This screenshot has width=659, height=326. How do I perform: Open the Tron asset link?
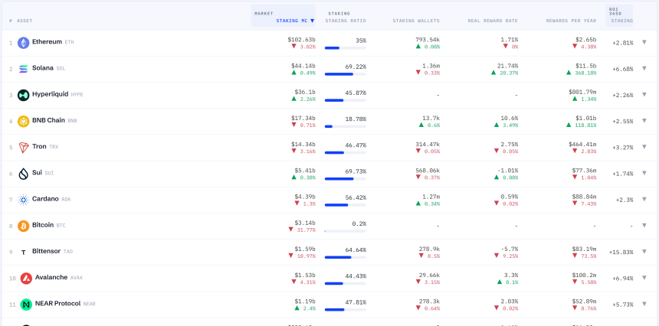[x=39, y=146]
